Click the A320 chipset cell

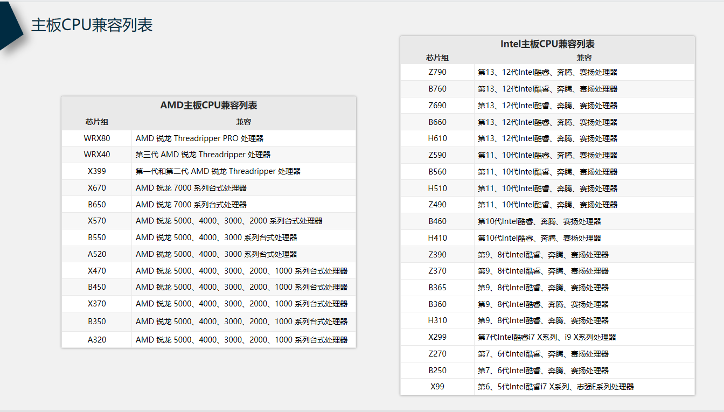(97, 340)
